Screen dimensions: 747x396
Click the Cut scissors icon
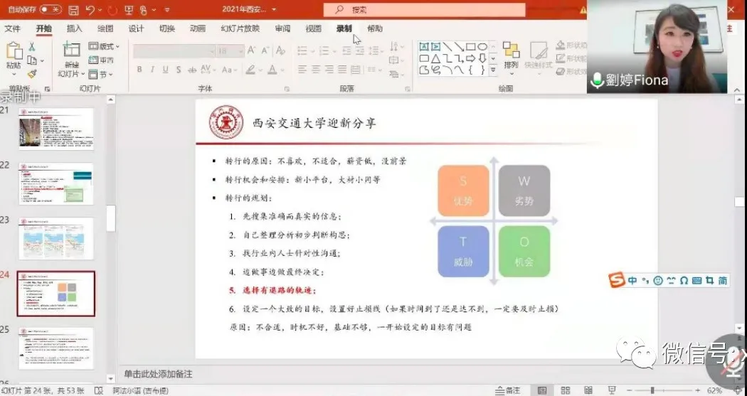(x=32, y=47)
